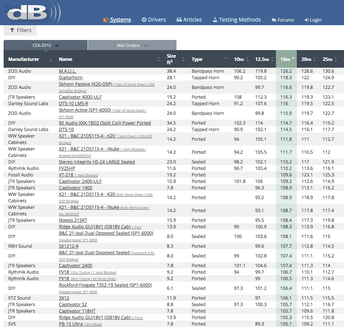The width and height of the screenshot is (344, 327).
Task: Open Captivator 1400 link
Action: (x=76, y=188)
